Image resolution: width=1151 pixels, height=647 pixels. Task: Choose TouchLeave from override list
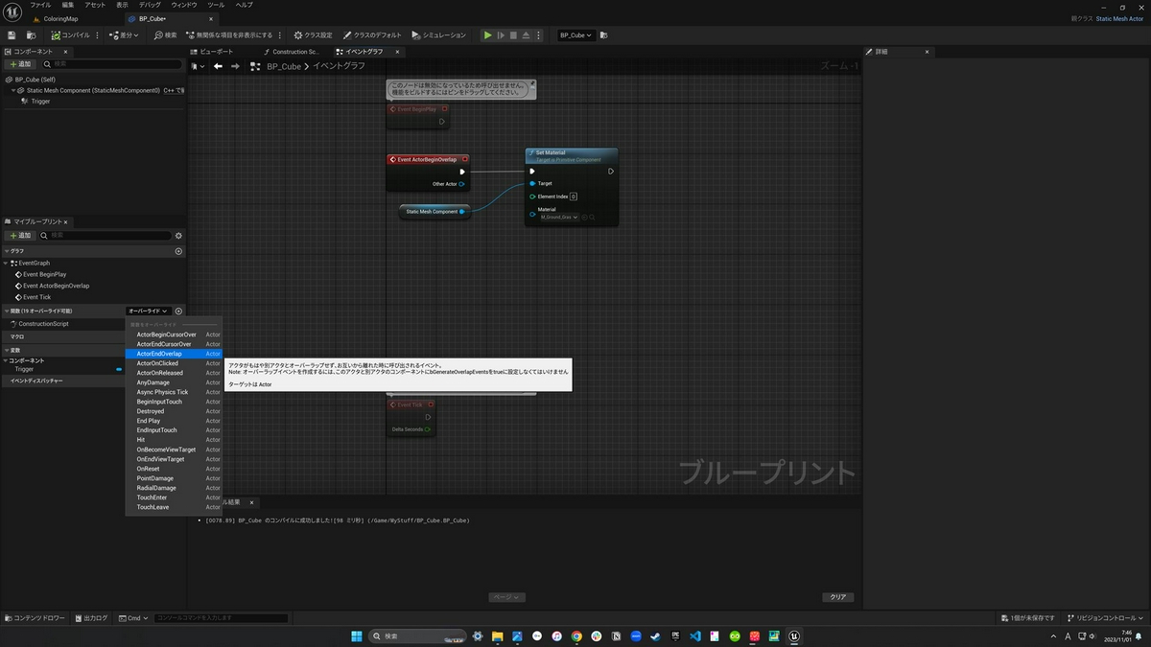(x=174, y=507)
